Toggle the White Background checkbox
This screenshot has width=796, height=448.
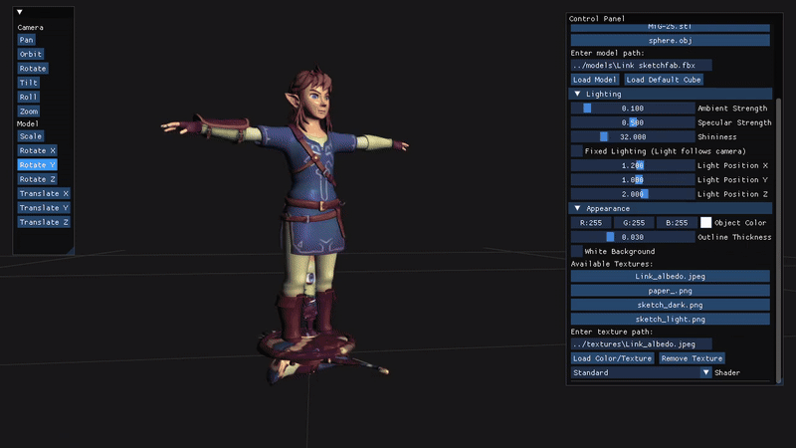576,251
